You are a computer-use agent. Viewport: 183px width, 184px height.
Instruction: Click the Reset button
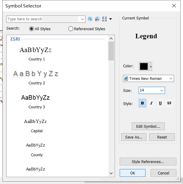[x=162, y=137]
